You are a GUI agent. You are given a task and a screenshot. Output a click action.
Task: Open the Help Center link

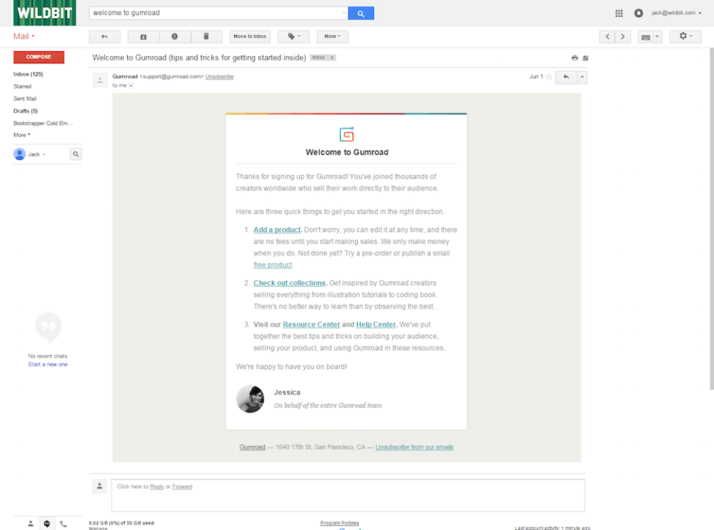(376, 324)
